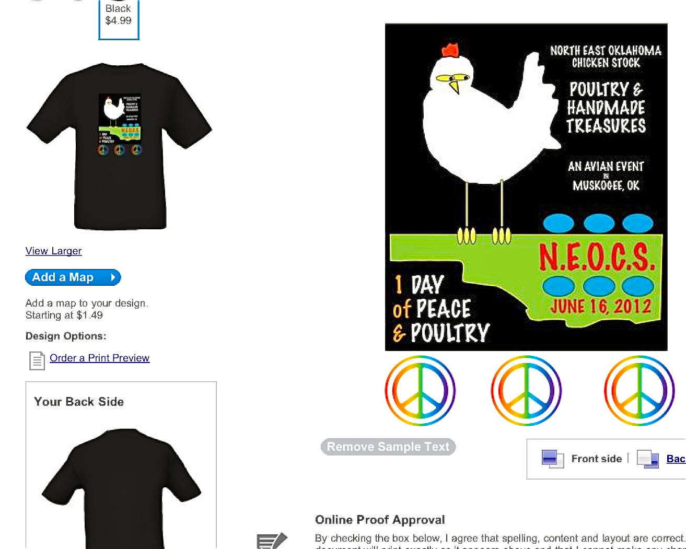Click the Back side view icon
686x549 pixels.
(648, 459)
